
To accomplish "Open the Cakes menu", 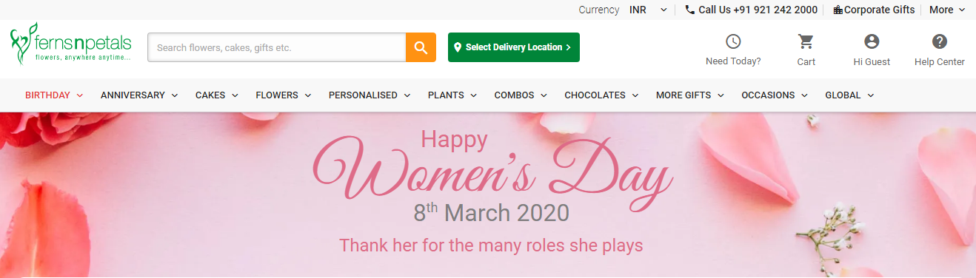I will (x=216, y=95).
